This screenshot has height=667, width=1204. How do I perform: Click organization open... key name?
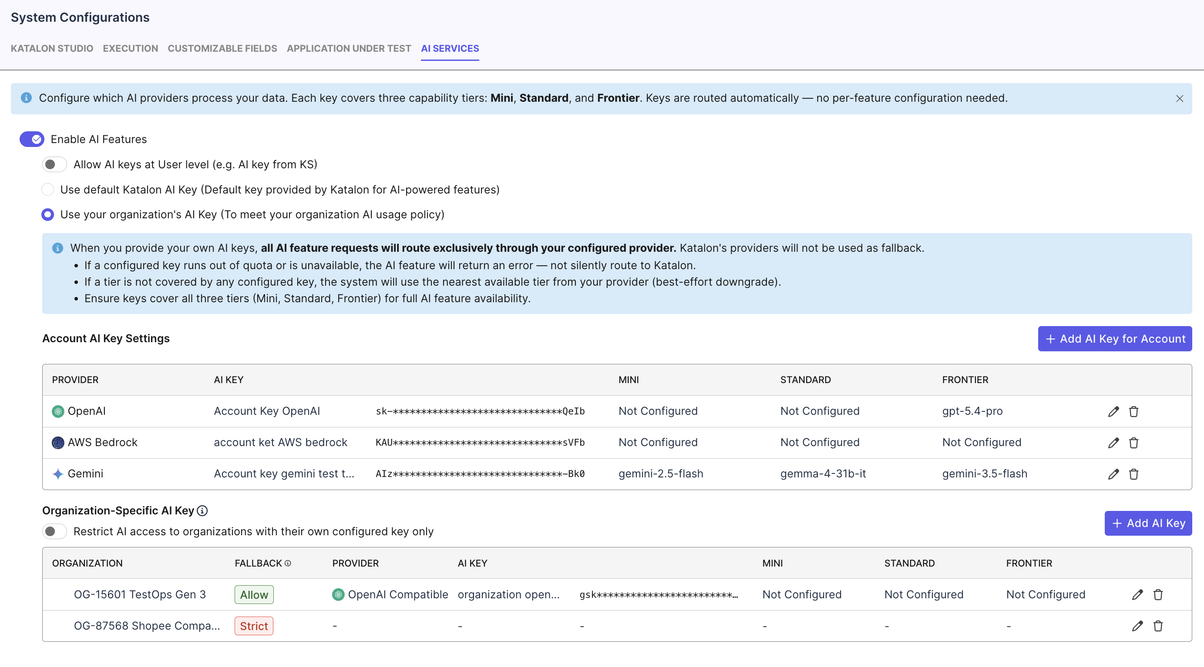tap(508, 594)
